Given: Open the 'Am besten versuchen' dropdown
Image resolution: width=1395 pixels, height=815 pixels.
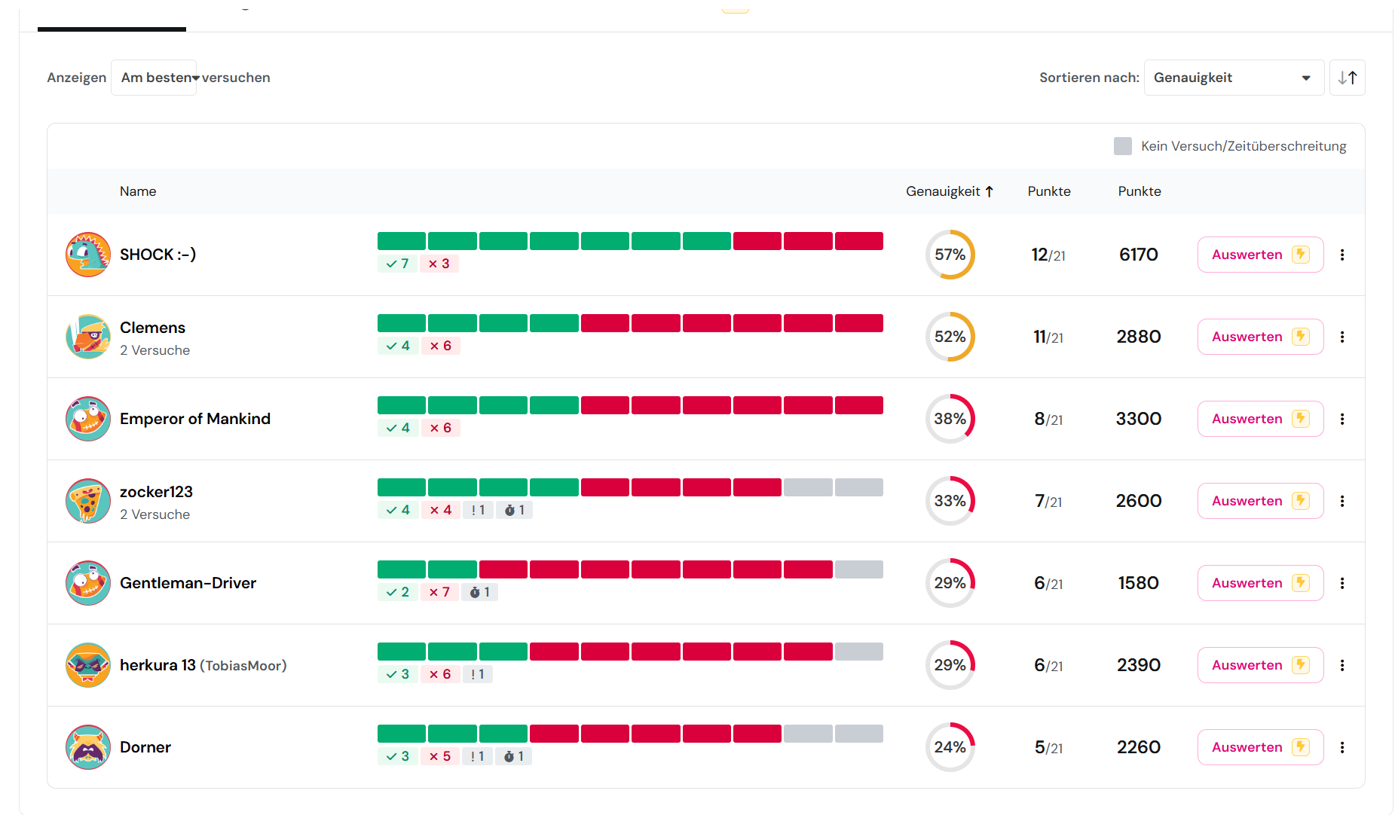Looking at the screenshot, I should pyautogui.click(x=154, y=78).
